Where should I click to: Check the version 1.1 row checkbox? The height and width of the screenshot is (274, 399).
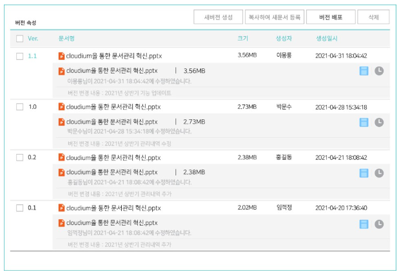point(19,56)
